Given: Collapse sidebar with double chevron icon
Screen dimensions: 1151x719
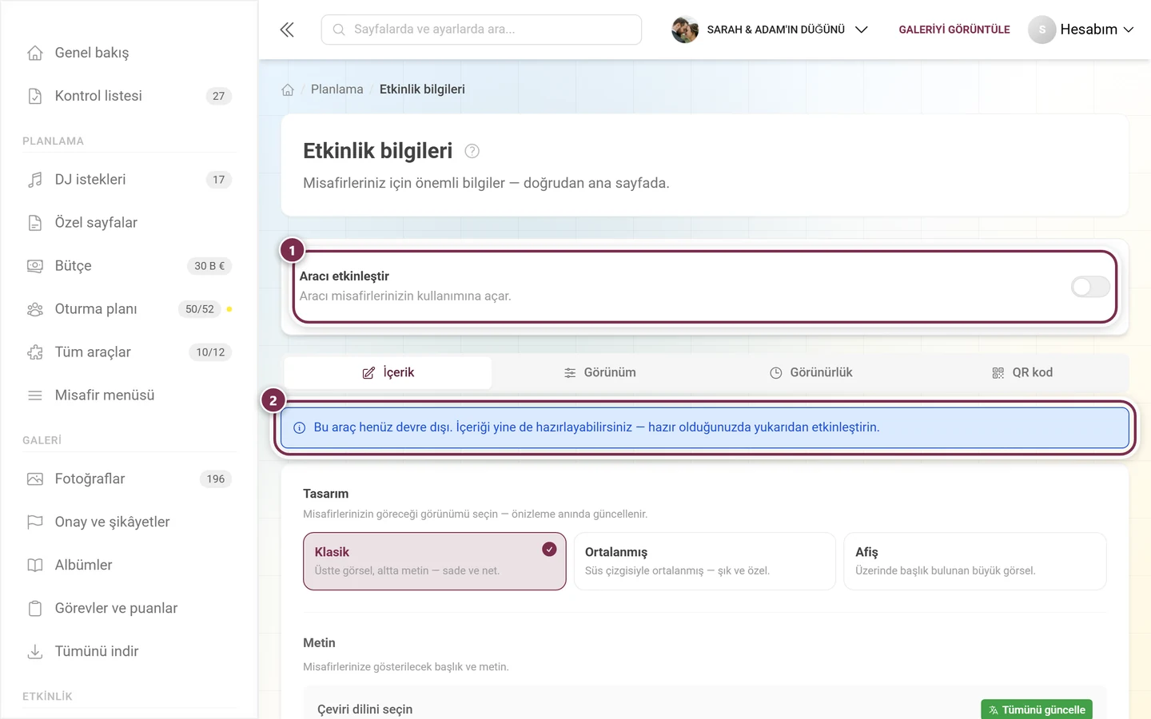Looking at the screenshot, I should [287, 30].
